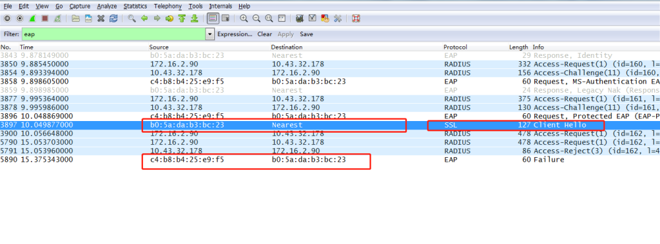Image resolution: width=660 pixels, height=244 pixels.
Task: Zoom in the packet list text
Action: (244, 19)
